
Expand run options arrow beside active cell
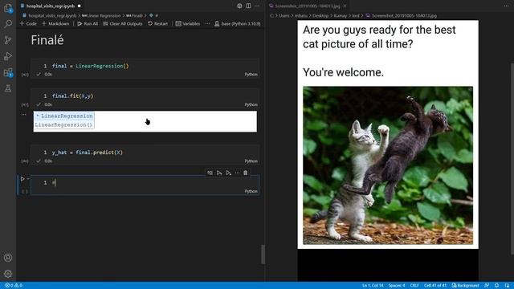coord(28,179)
